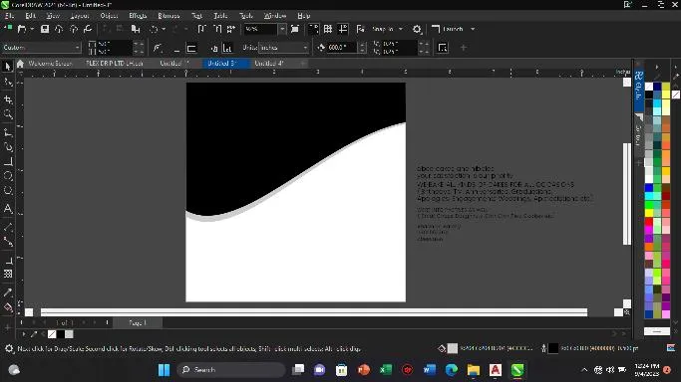Click the nudge distance input field

(342, 48)
